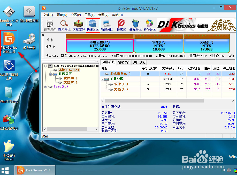Choose the 新建分区 new partition tool
The image size is (237, 175).
tap(107, 25)
